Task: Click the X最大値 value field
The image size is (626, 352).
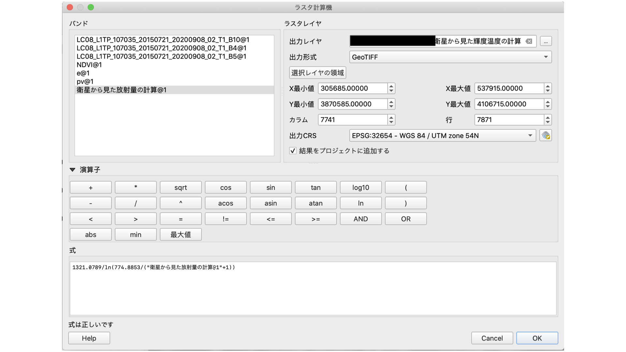Action: click(x=509, y=88)
